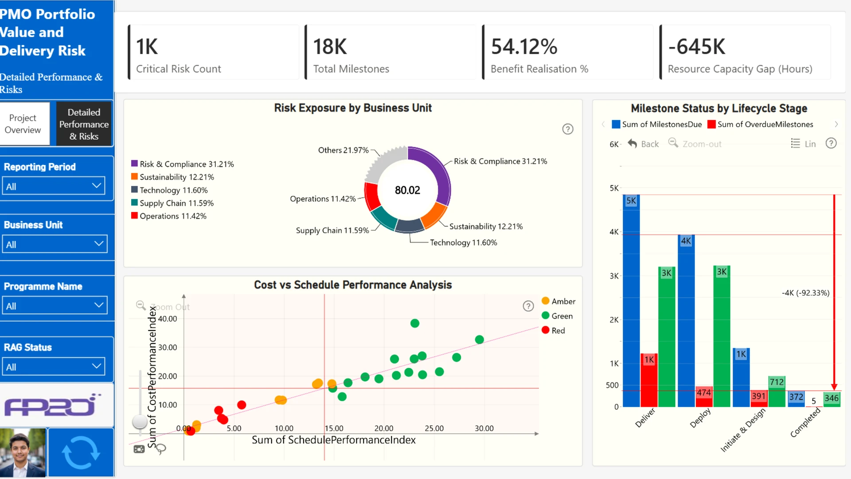Click the lasso selection icon below scatter
The height and width of the screenshot is (479, 851).
pyautogui.click(x=161, y=449)
